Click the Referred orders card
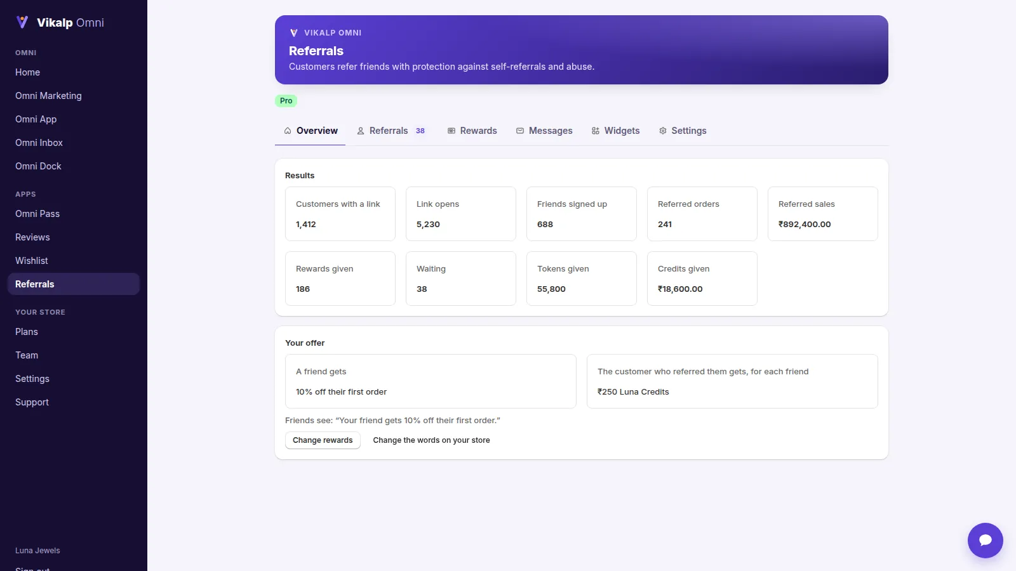 (702, 214)
